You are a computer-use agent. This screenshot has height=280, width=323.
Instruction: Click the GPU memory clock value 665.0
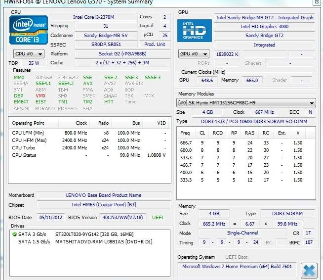(252, 80)
